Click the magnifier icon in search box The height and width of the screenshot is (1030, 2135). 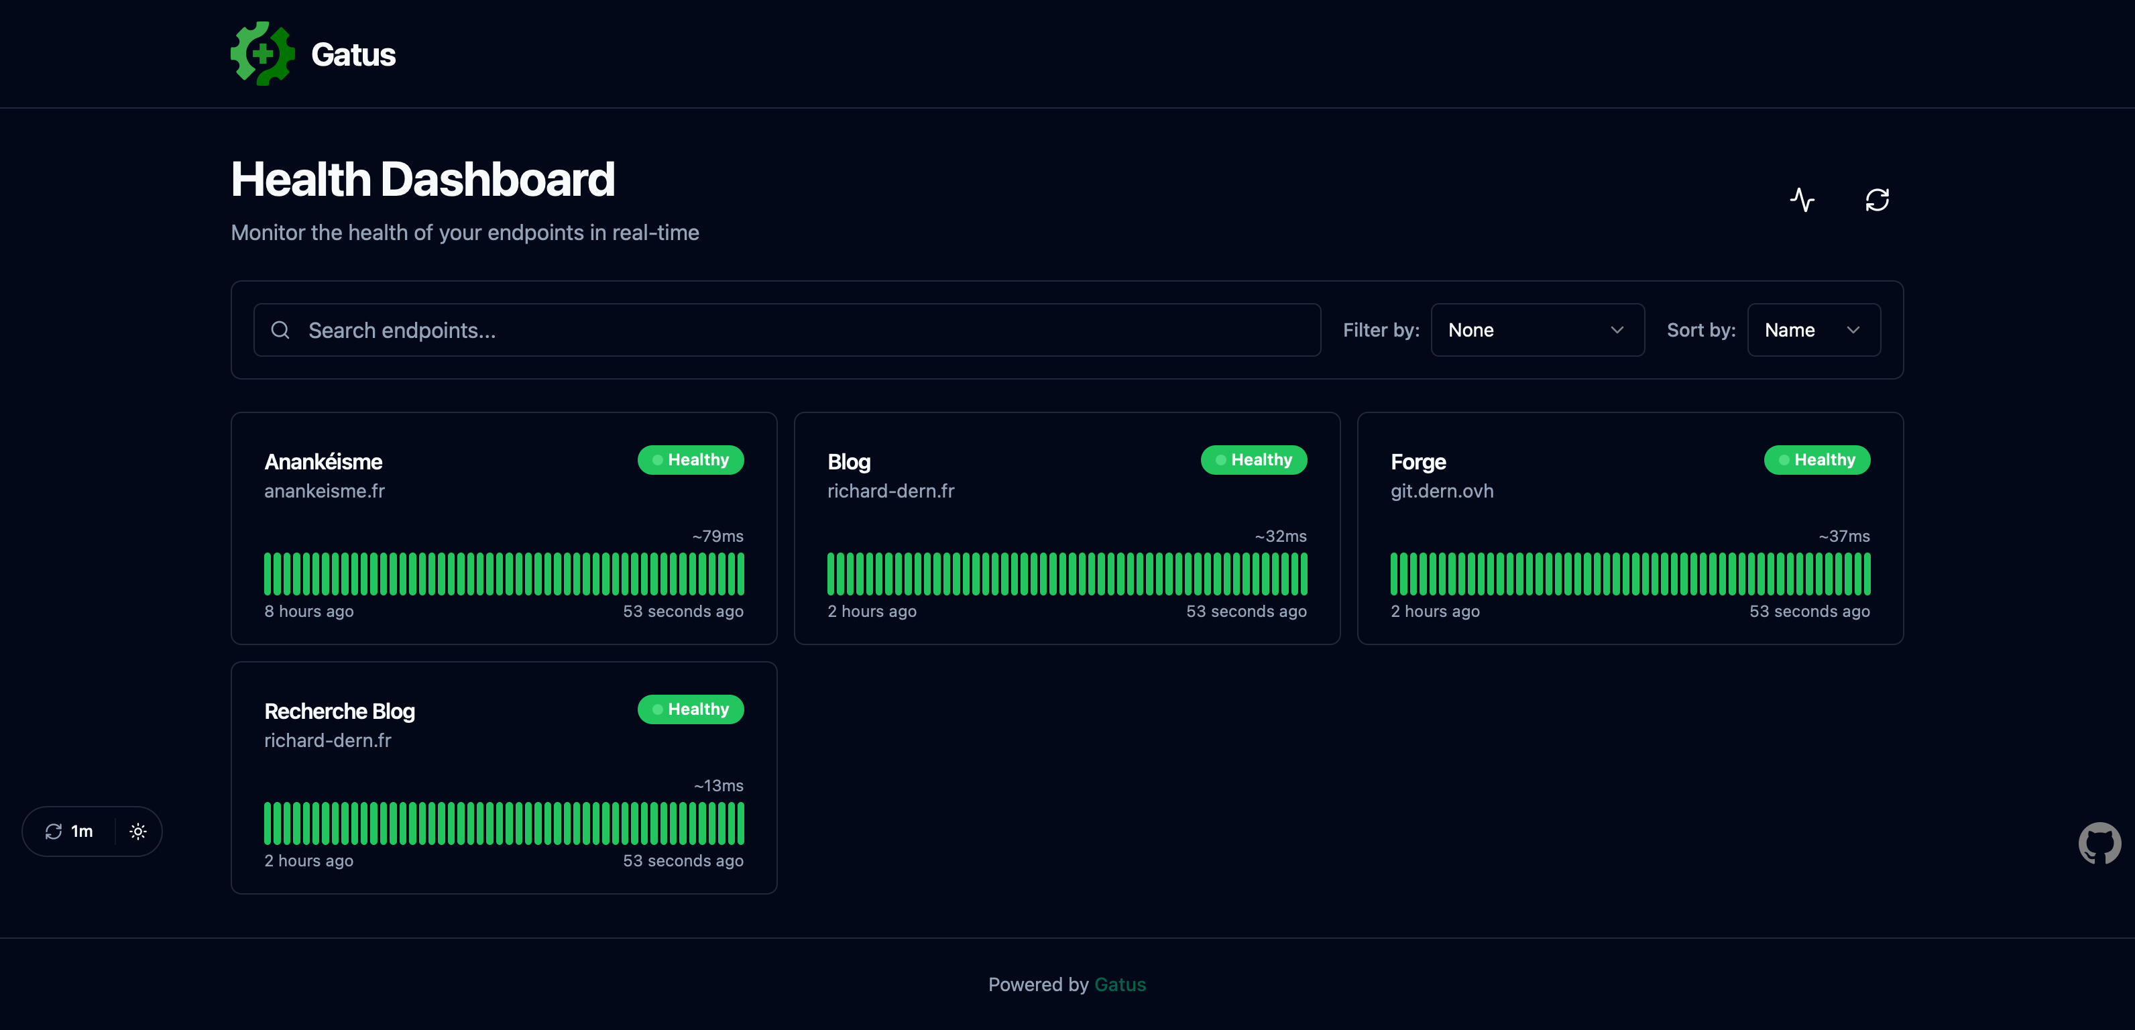tap(280, 330)
